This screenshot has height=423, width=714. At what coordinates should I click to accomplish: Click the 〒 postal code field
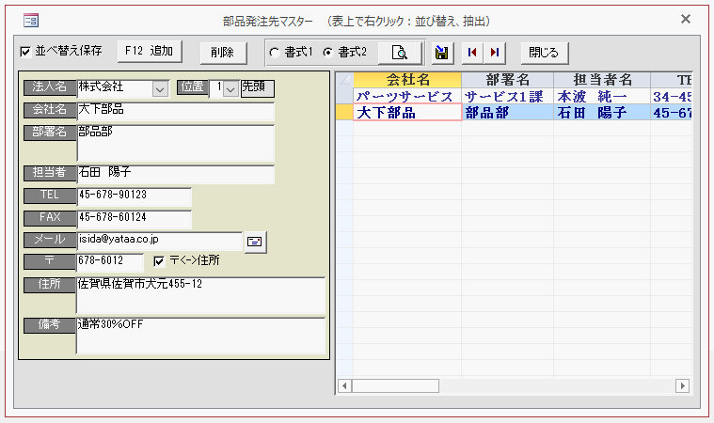[x=110, y=262]
